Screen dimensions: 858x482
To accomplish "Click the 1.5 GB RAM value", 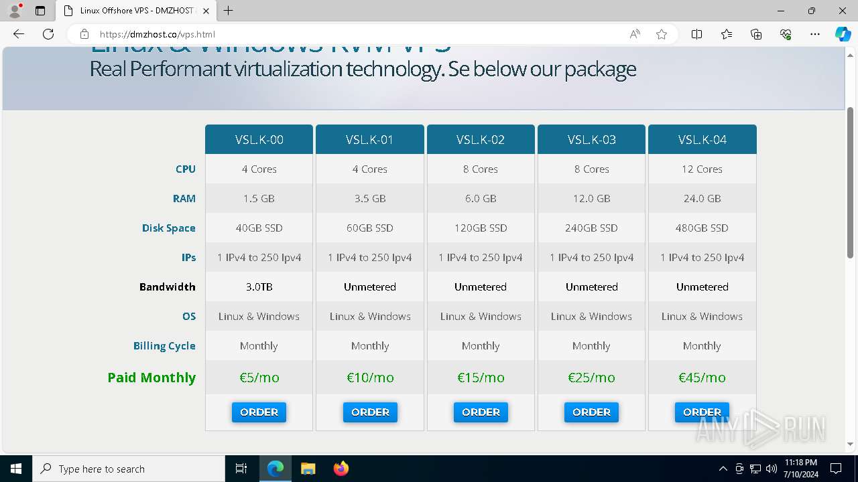I will click(259, 198).
